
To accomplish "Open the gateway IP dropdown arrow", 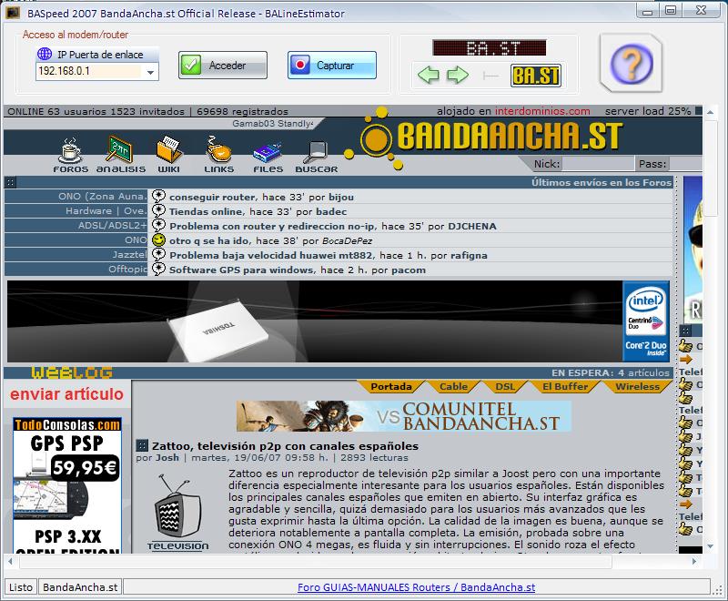I will (150, 72).
